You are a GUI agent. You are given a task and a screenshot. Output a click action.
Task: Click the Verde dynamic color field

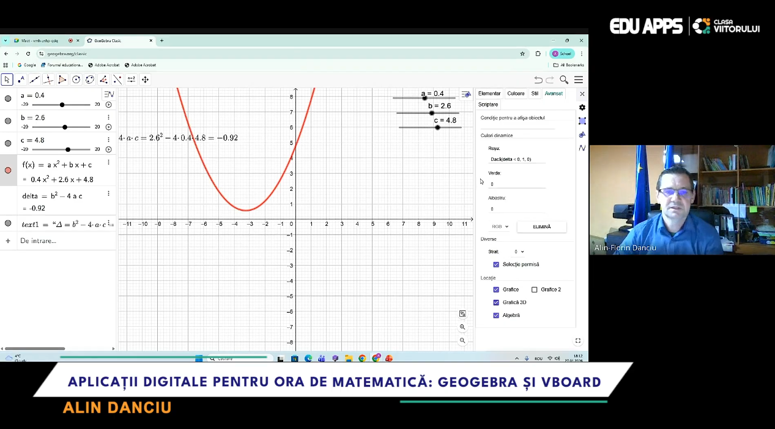click(x=517, y=184)
